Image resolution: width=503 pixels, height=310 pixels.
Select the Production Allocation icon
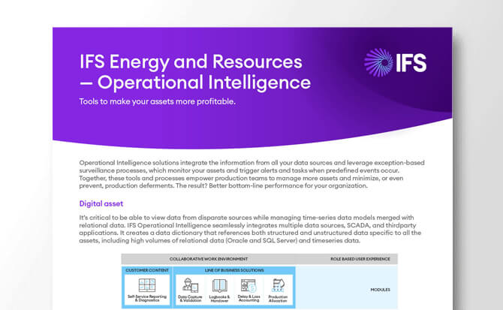pyautogui.click(x=277, y=285)
